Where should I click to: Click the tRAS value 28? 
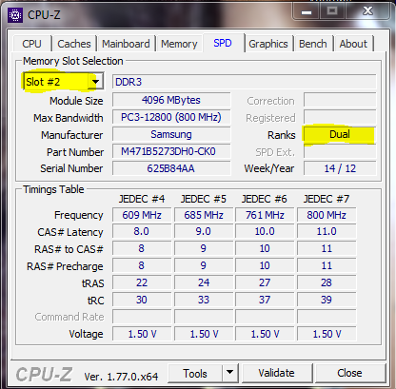click(x=327, y=282)
